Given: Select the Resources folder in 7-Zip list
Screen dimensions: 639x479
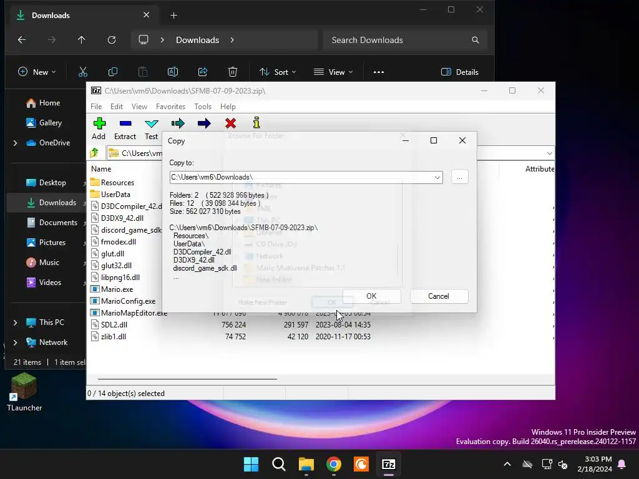Looking at the screenshot, I should [112, 183].
